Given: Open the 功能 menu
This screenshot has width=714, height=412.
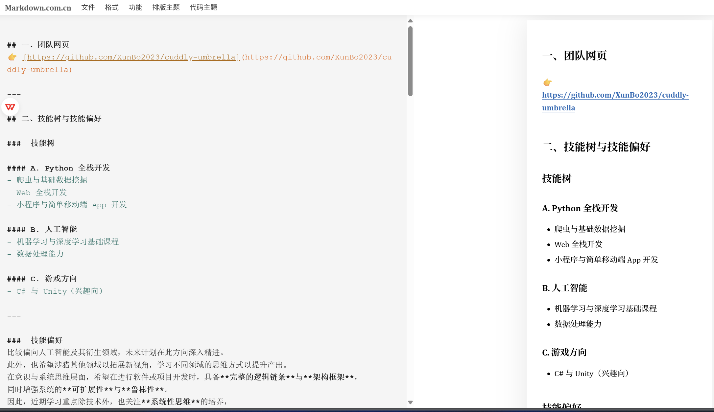Looking at the screenshot, I should 135,7.
